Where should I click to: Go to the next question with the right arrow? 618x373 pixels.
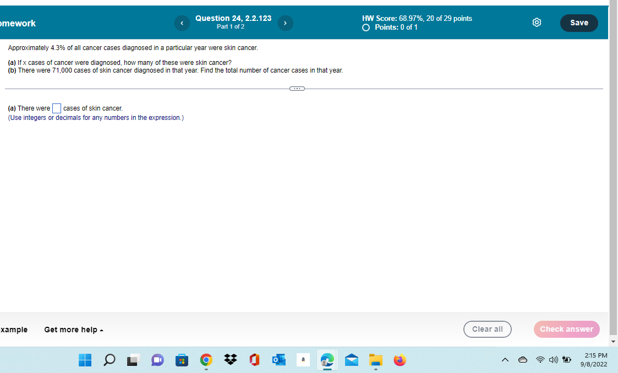pos(285,23)
